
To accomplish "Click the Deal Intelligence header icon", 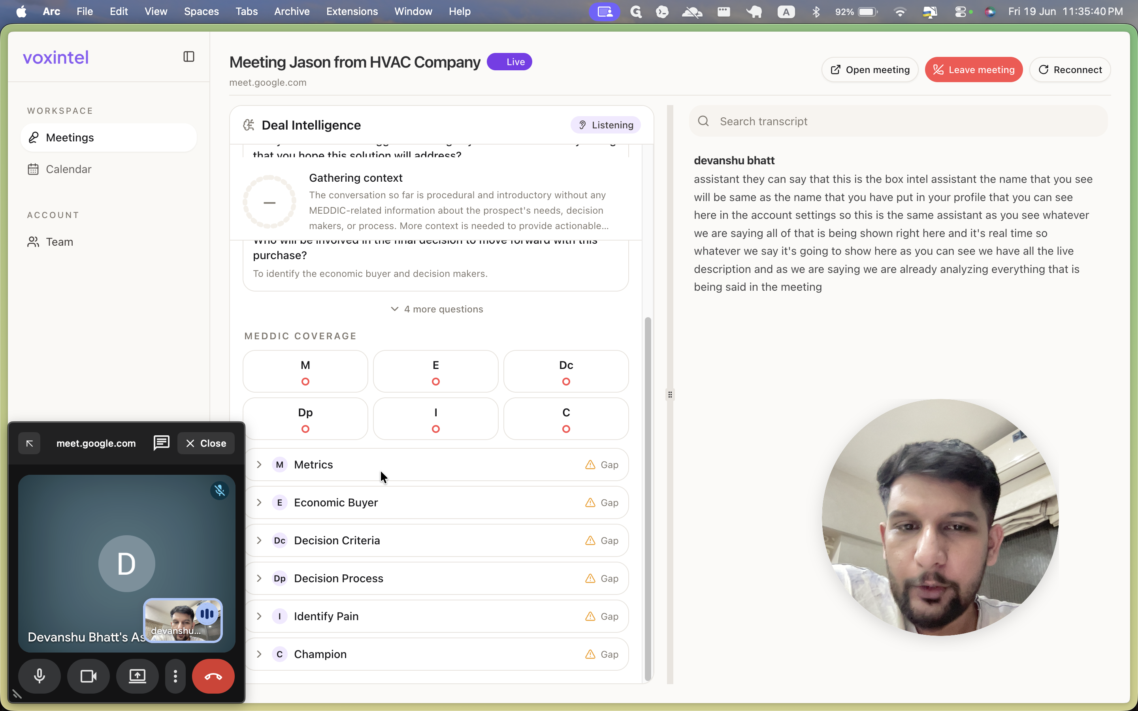I will [x=248, y=125].
